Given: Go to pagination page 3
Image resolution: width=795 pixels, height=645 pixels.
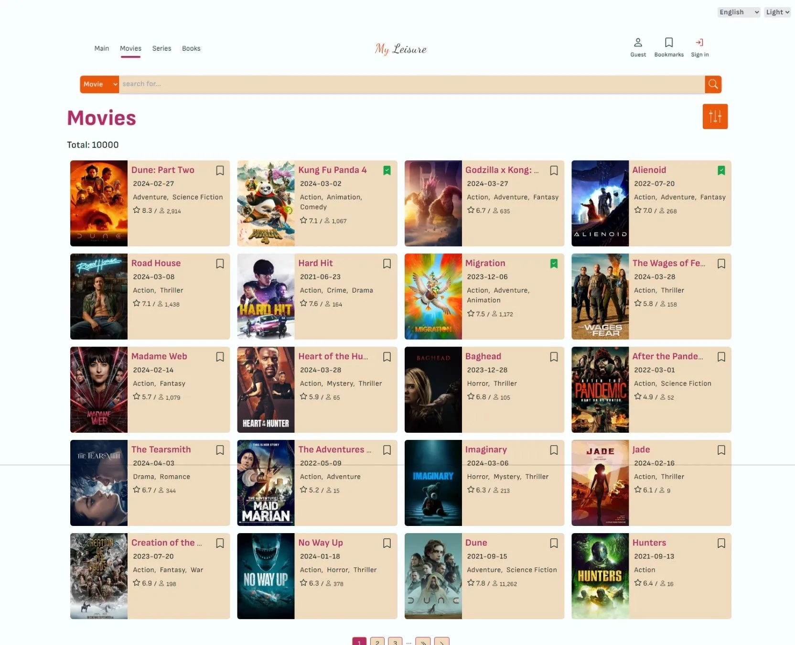Looking at the screenshot, I should tap(395, 642).
